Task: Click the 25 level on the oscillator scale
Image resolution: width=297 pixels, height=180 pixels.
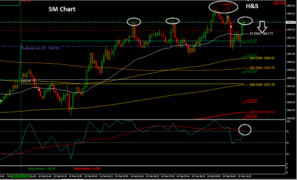Action: click(x=287, y=154)
